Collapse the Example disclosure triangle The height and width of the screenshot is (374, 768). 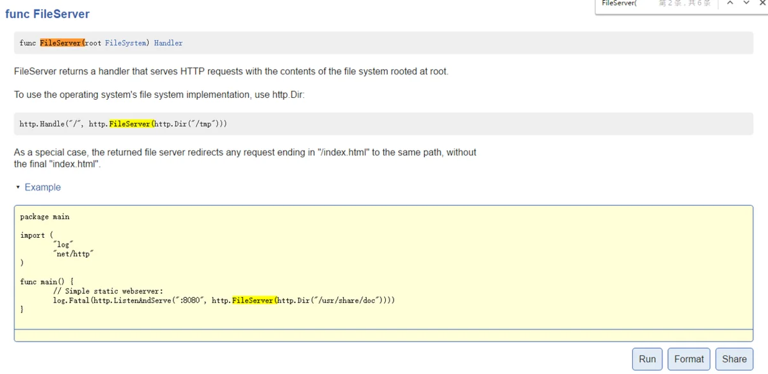click(18, 187)
